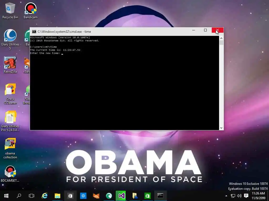Screen dimensions: 269x201
Task: Click the '(c) 2015 BossKanae Sys.' copyright line
Action: point(65,41)
